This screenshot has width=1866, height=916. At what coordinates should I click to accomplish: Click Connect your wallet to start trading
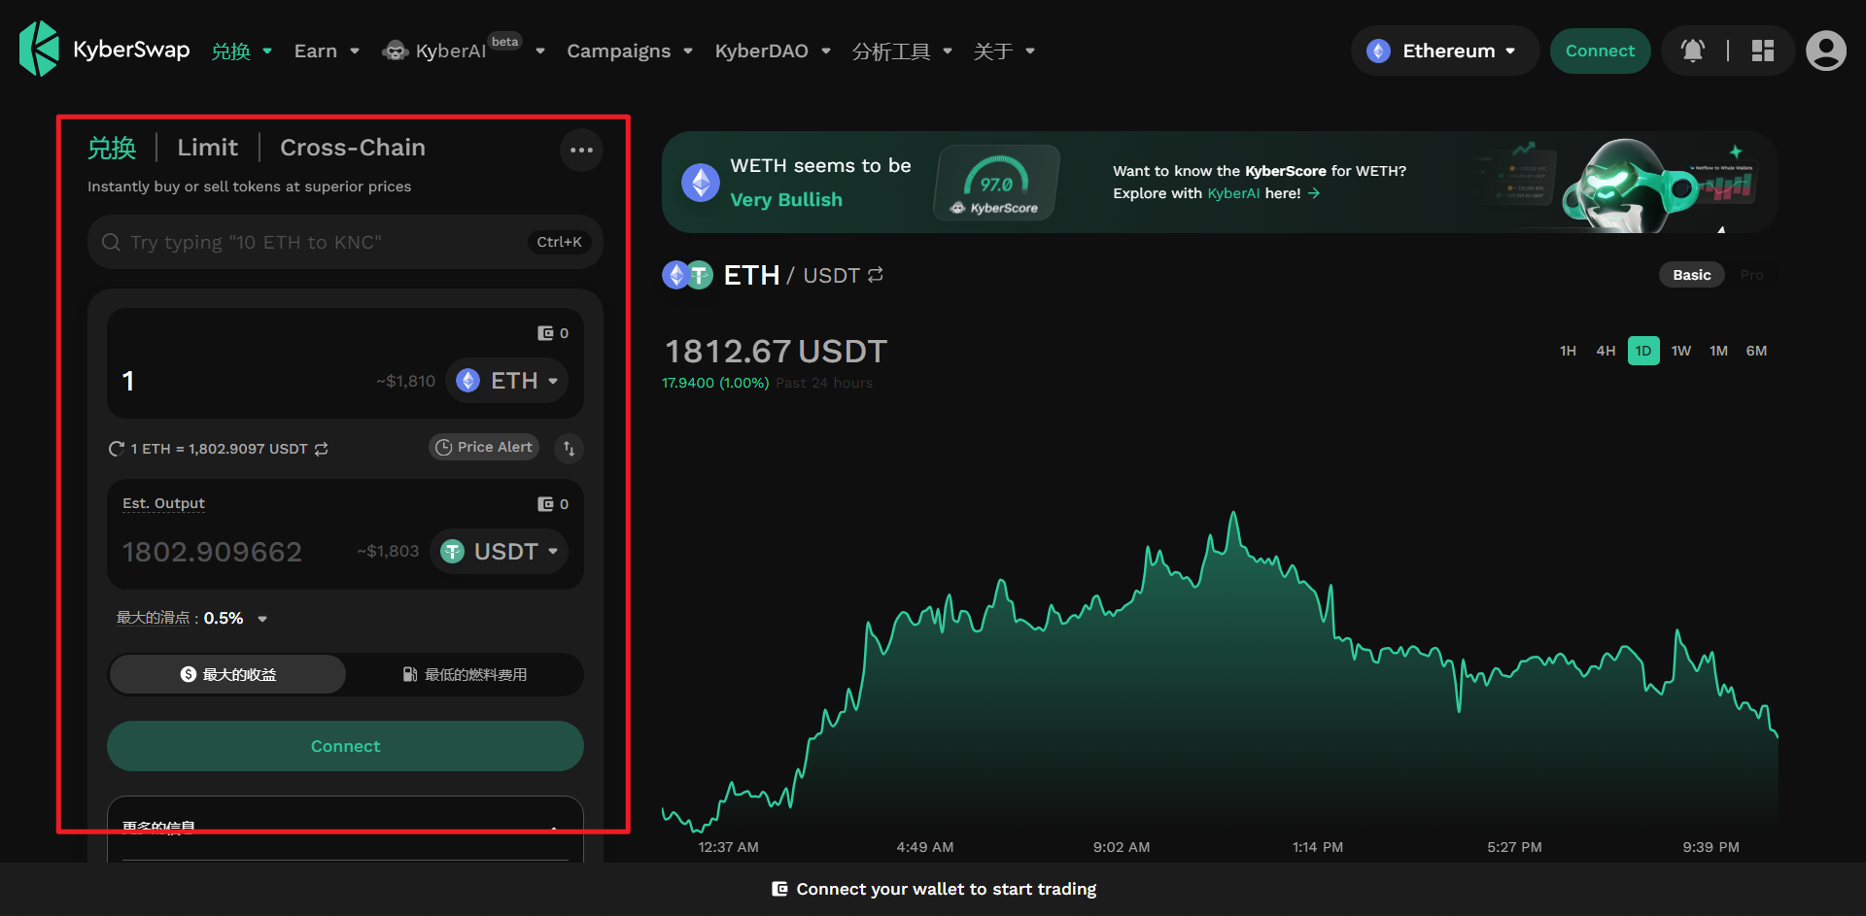[933, 889]
